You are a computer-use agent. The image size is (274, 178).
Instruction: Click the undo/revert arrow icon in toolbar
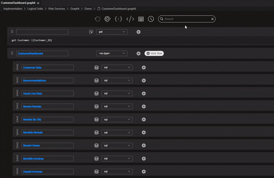(97, 19)
